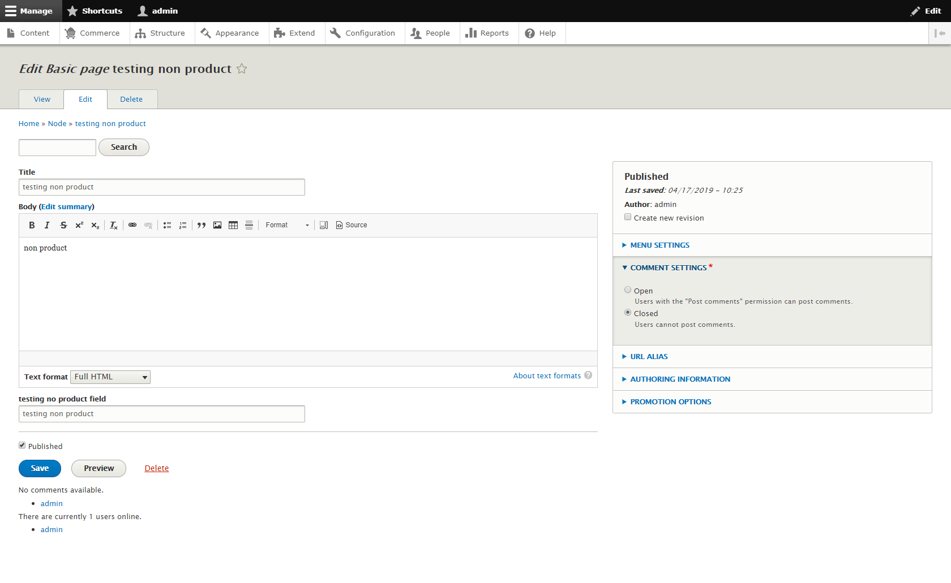Apply bold formatting in the body editor
Image resolution: width=951 pixels, height=583 pixels.
coord(32,225)
